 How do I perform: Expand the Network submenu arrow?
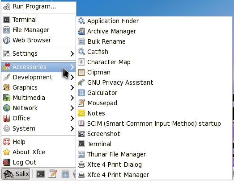[72, 108]
